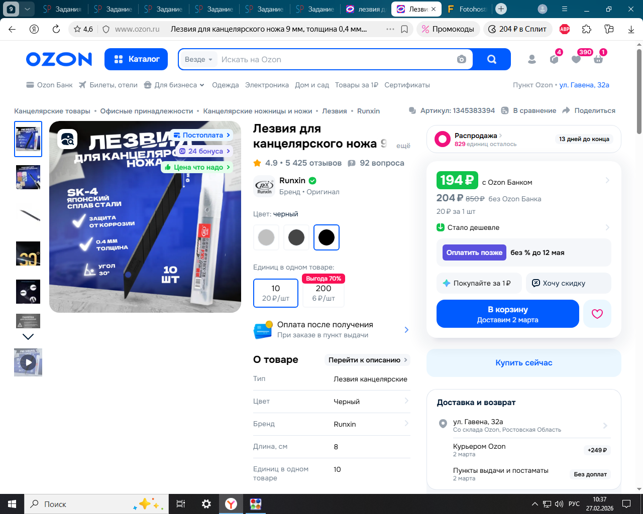
Task: Open the user profile icon
Action: point(532,59)
